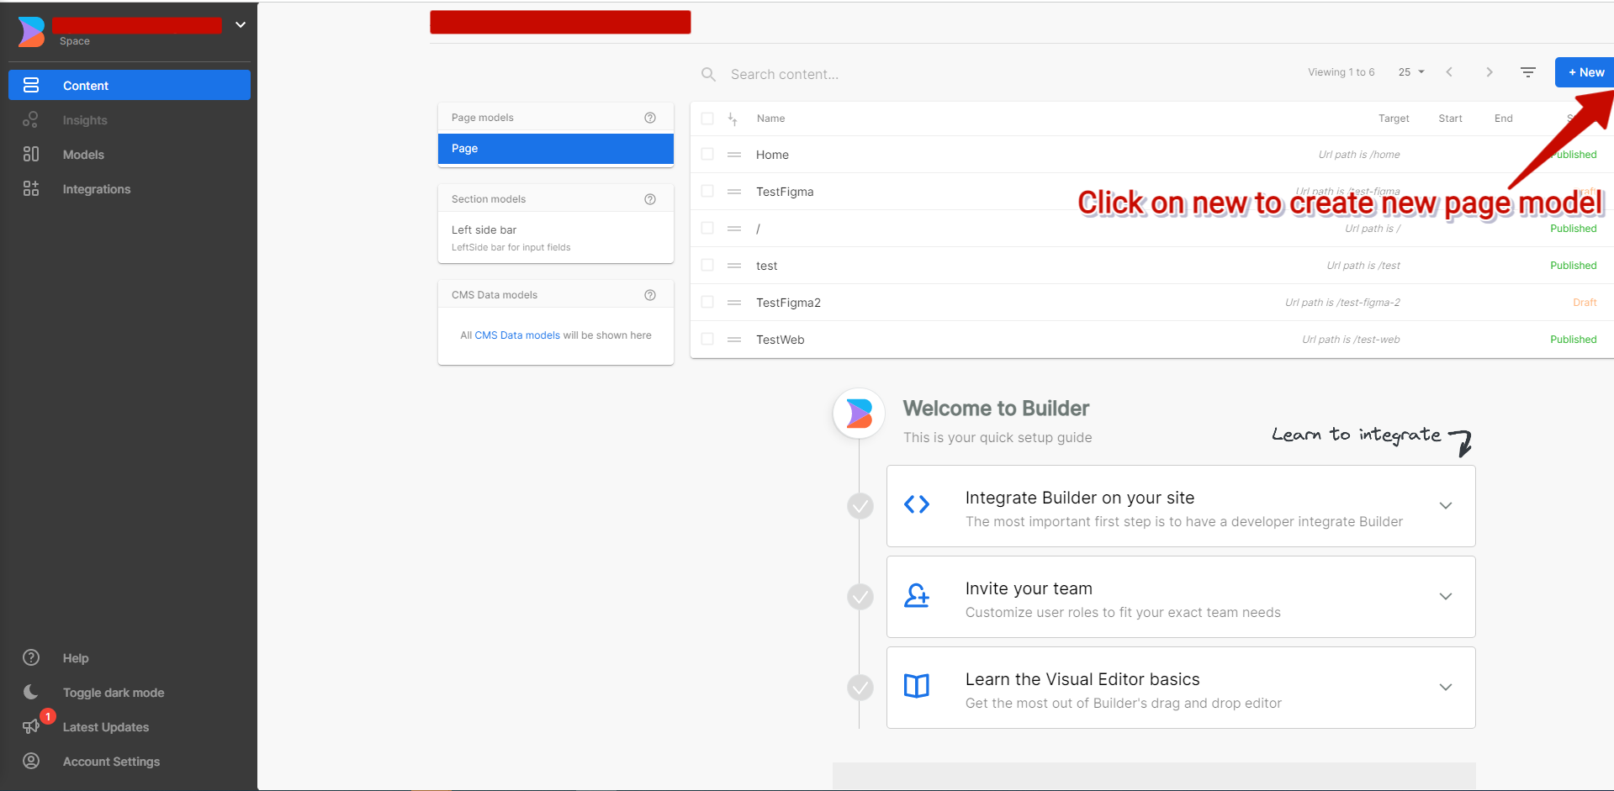Viewport: 1614px width, 791px height.
Task: Open the filter options icon
Action: (1528, 72)
